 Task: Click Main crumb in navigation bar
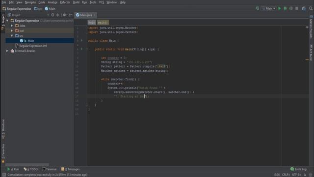(50, 9)
